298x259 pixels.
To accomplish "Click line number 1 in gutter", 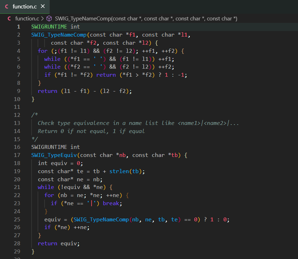I will click(x=18, y=27).
